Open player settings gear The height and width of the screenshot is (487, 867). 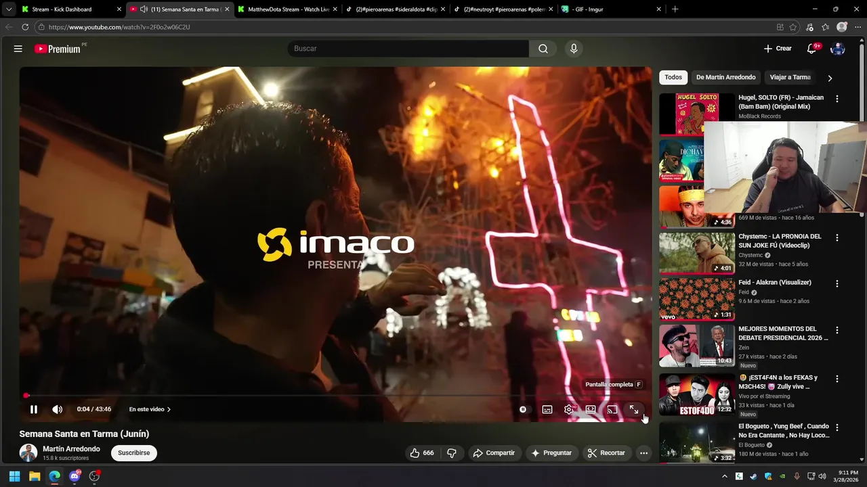[569, 409]
